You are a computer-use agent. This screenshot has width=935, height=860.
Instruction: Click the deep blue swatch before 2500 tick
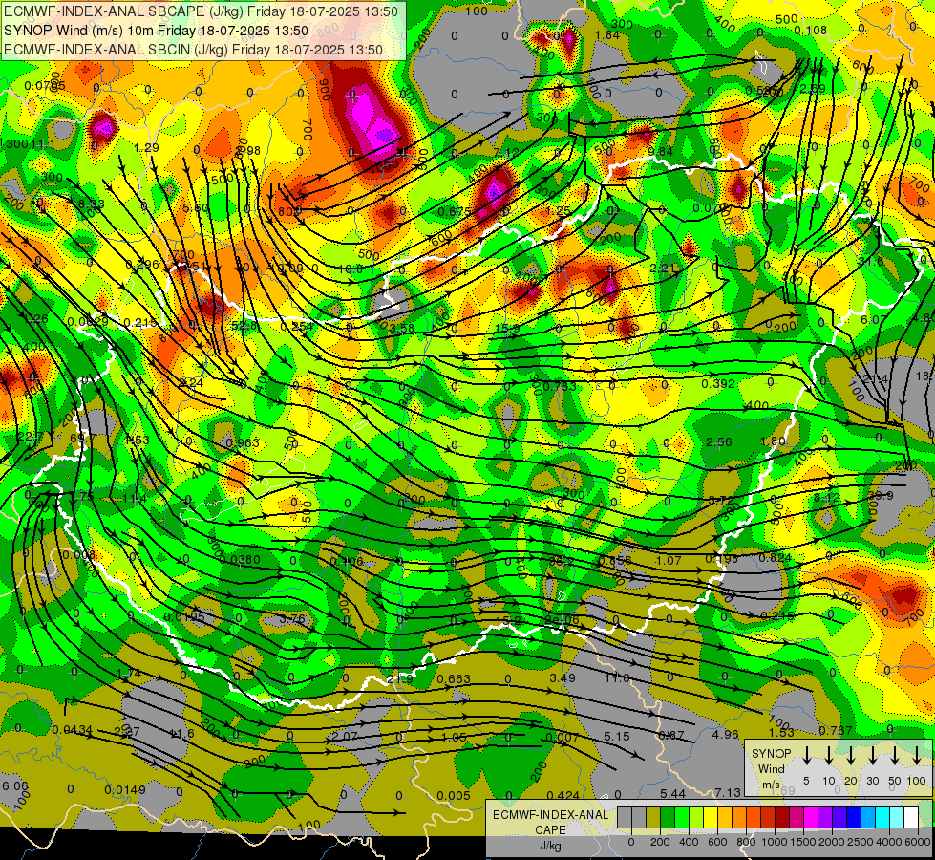tap(853, 817)
